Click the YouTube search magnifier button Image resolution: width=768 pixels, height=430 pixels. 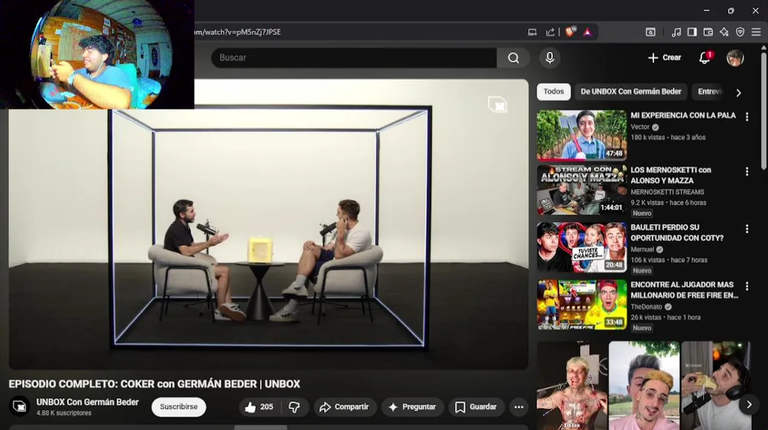tap(513, 58)
